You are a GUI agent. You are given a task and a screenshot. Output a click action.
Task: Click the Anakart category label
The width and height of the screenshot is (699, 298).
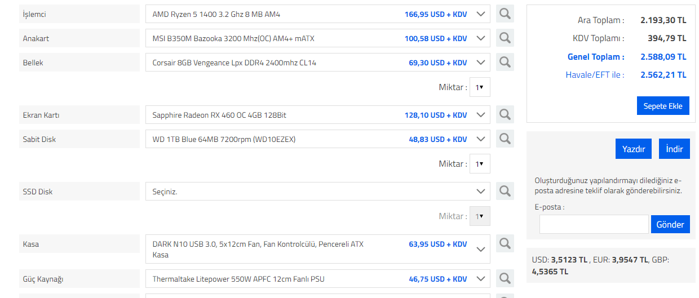pyautogui.click(x=79, y=38)
